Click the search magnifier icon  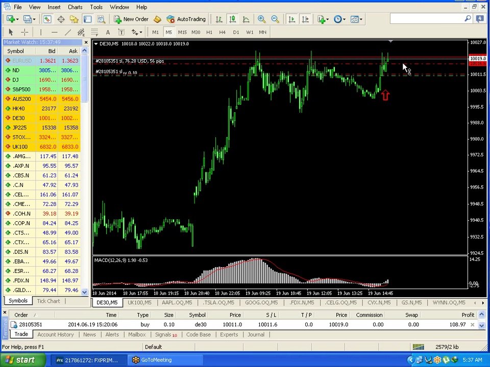coord(468,19)
